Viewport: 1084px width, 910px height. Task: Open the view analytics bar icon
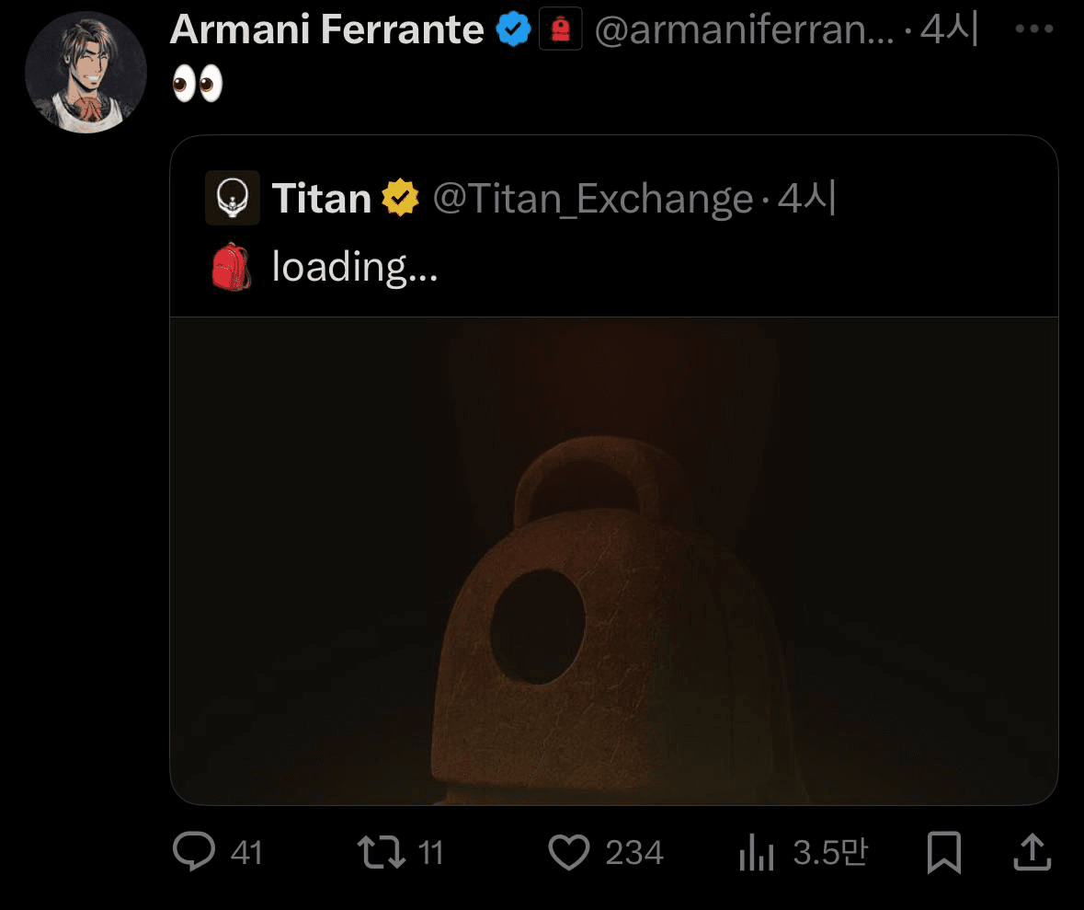[757, 854]
